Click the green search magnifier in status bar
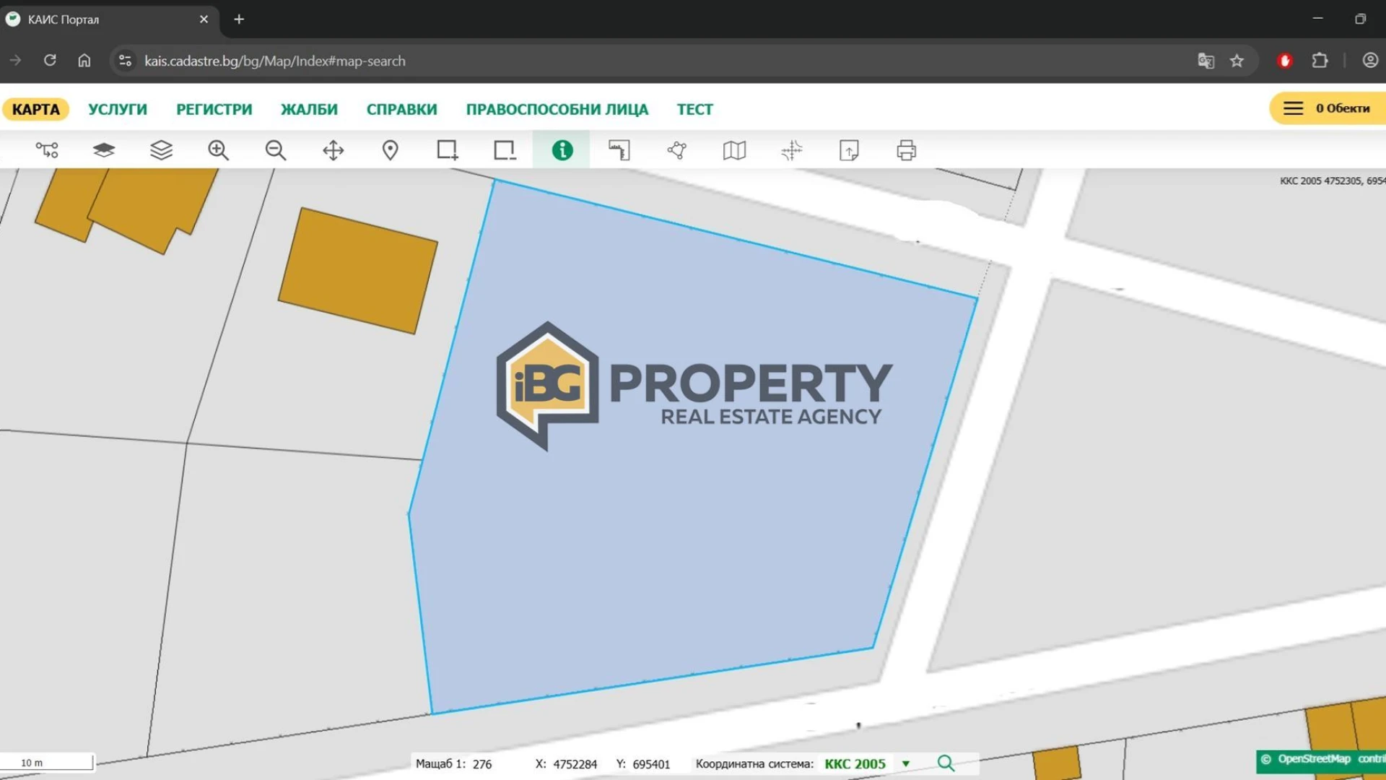Screen dimensions: 1386x780 pyautogui.click(x=946, y=763)
